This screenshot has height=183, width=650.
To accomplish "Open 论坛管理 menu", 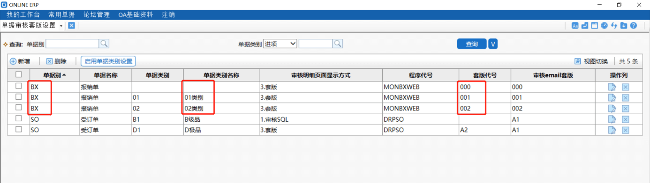I will (97, 15).
